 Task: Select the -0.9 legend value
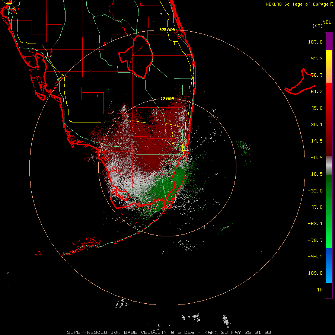317,158
